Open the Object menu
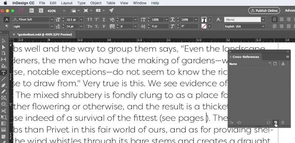This screenshot has width=295, height=143. [x=96, y=3]
